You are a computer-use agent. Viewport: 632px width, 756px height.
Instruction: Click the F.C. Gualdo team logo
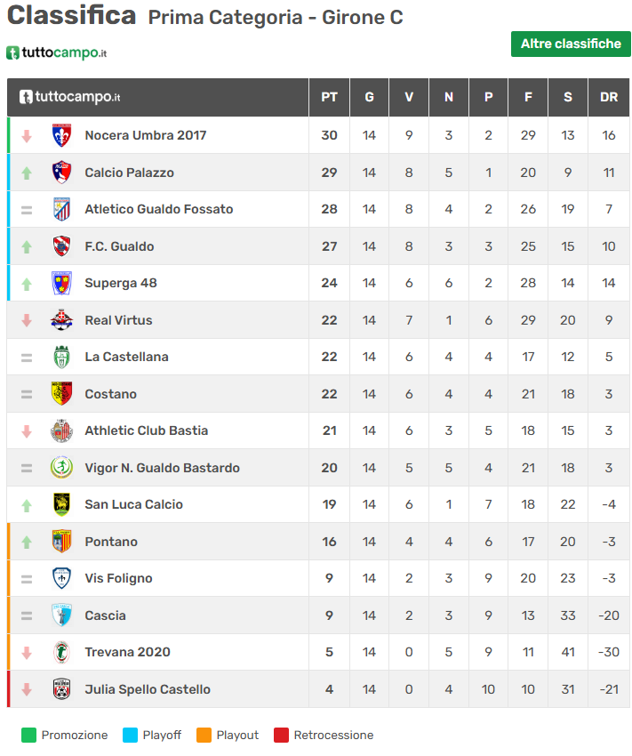click(61, 246)
